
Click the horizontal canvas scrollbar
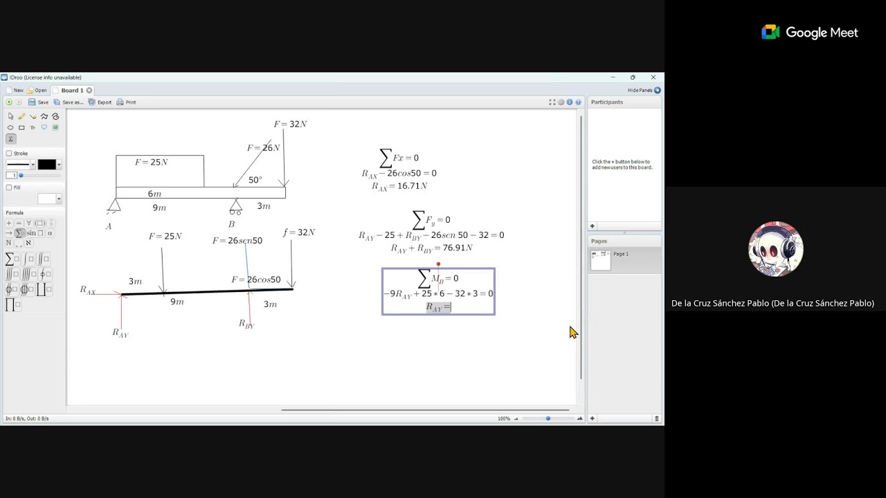pyautogui.click(x=425, y=410)
